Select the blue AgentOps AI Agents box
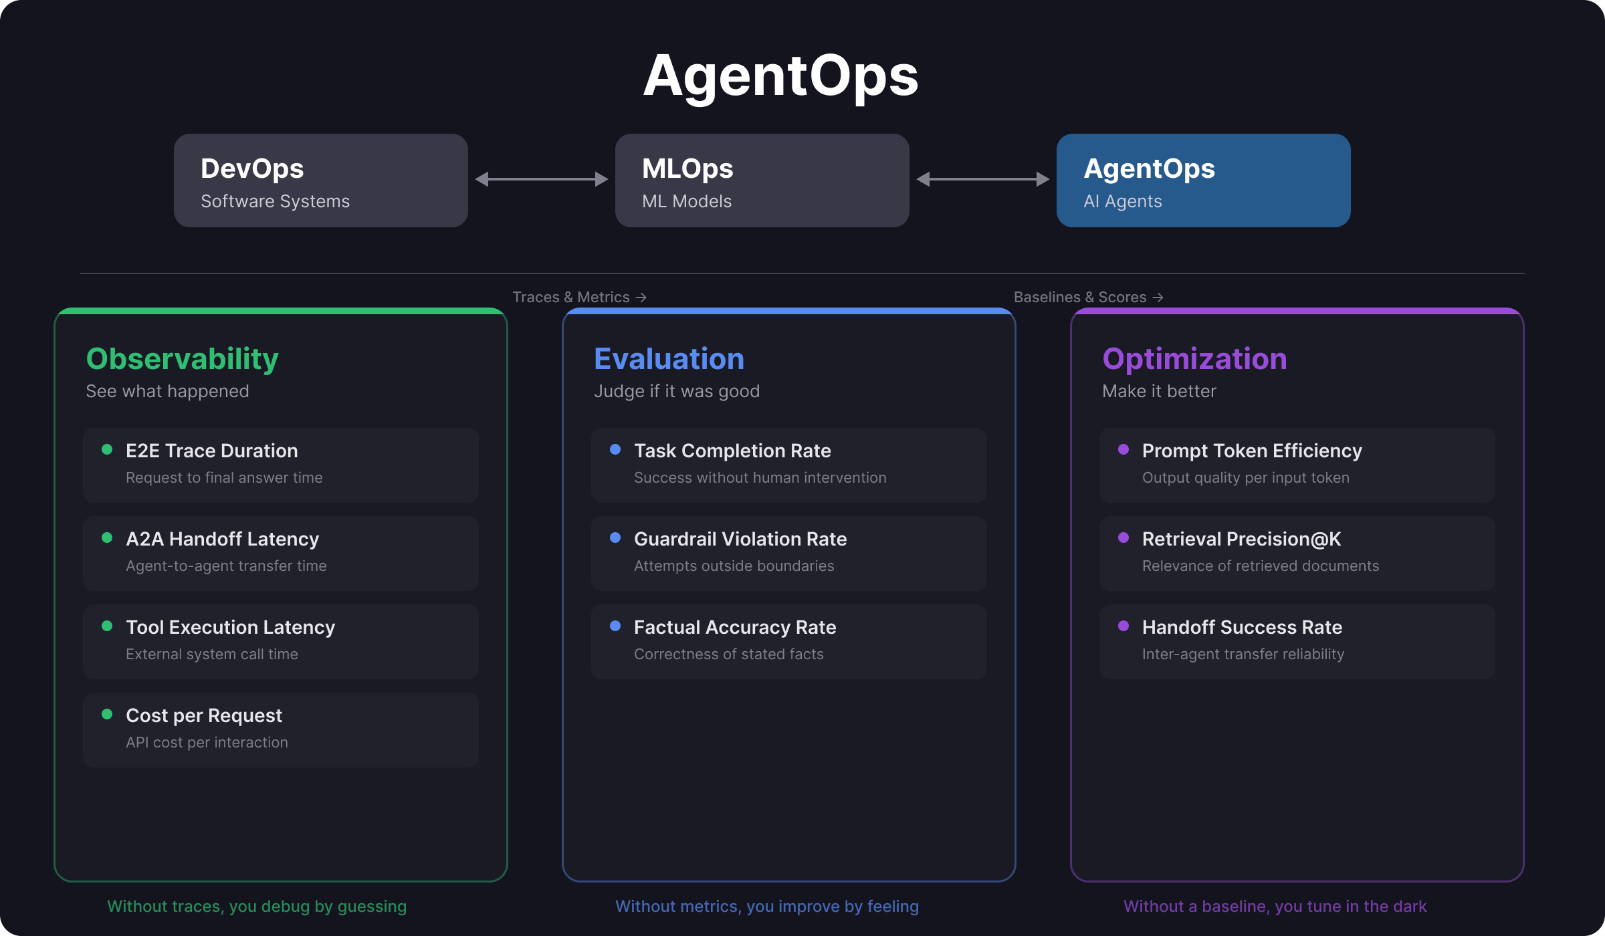The width and height of the screenshot is (1605, 936). coord(1204,181)
